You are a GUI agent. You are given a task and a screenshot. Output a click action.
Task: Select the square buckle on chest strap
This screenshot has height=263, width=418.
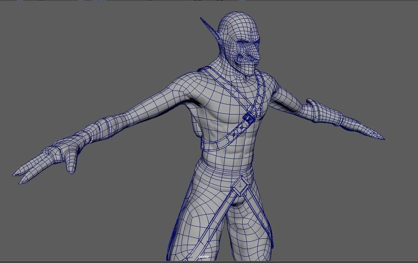coord(249,118)
